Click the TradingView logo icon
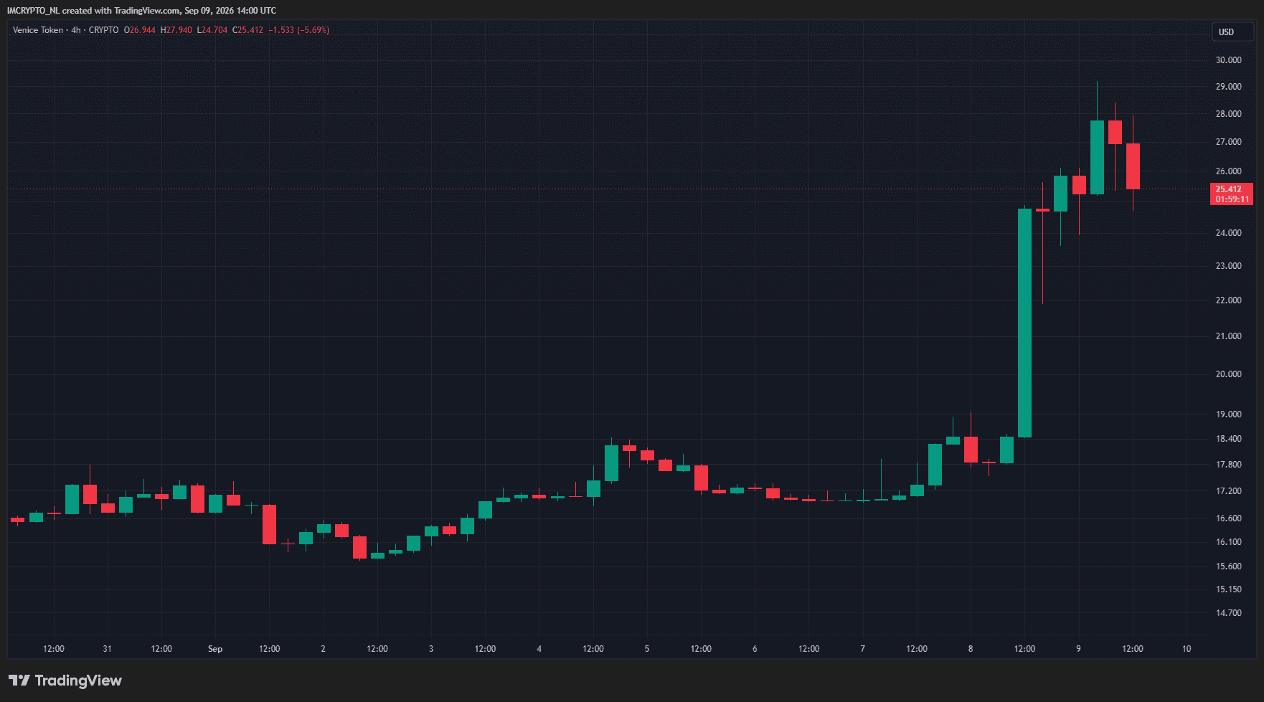This screenshot has height=702, width=1264. point(19,680)
